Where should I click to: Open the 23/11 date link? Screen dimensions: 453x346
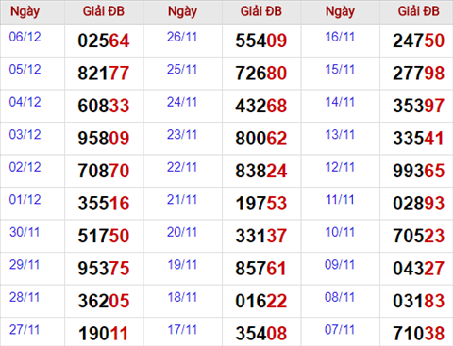click(182, 135)
